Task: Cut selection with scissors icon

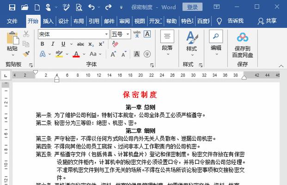Action: click(x=26, y=34)
